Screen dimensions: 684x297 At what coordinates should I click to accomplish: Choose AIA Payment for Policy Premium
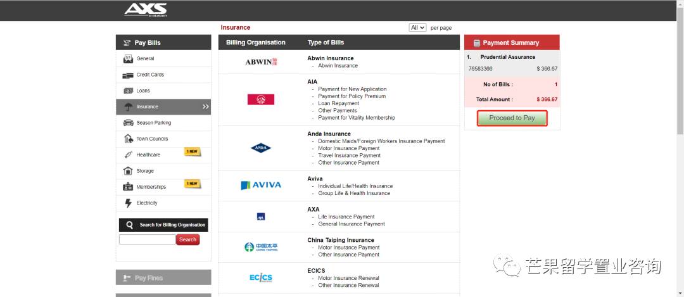tap(351, 96)
